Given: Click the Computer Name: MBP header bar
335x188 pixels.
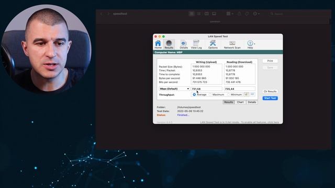Looking at the screenshot, I should (x=218, y=52).
